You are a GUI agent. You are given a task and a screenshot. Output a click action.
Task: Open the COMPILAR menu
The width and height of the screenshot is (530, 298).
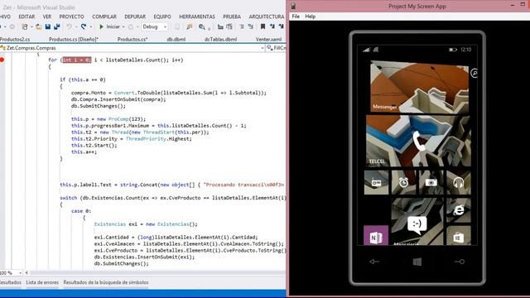click(x=104, y=17)
